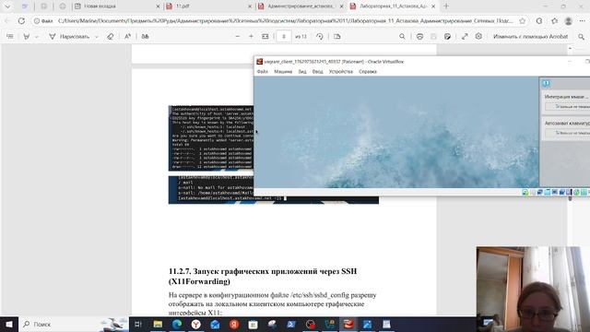Open a new browser tab with plus
The height and width of the screenshot is (332, 590).
446,6
